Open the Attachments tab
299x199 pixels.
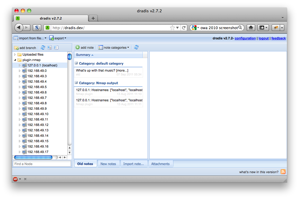(161, 164)
